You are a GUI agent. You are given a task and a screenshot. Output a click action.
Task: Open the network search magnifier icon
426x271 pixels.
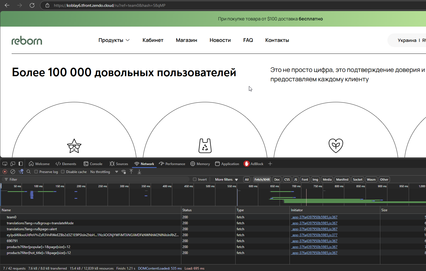[29, 172]
